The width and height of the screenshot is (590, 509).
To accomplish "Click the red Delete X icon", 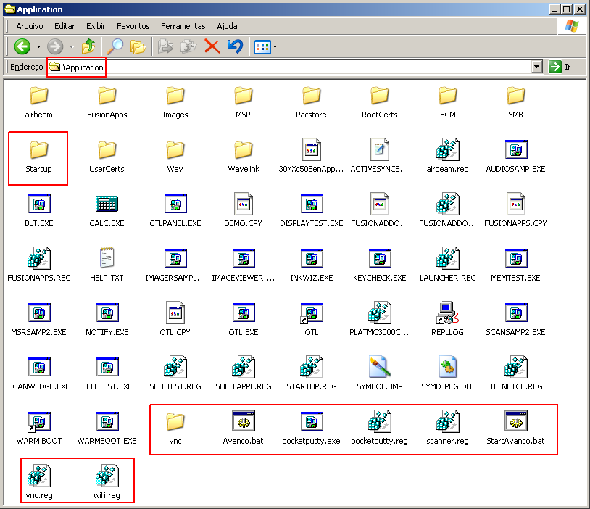I will coord(212,46).
